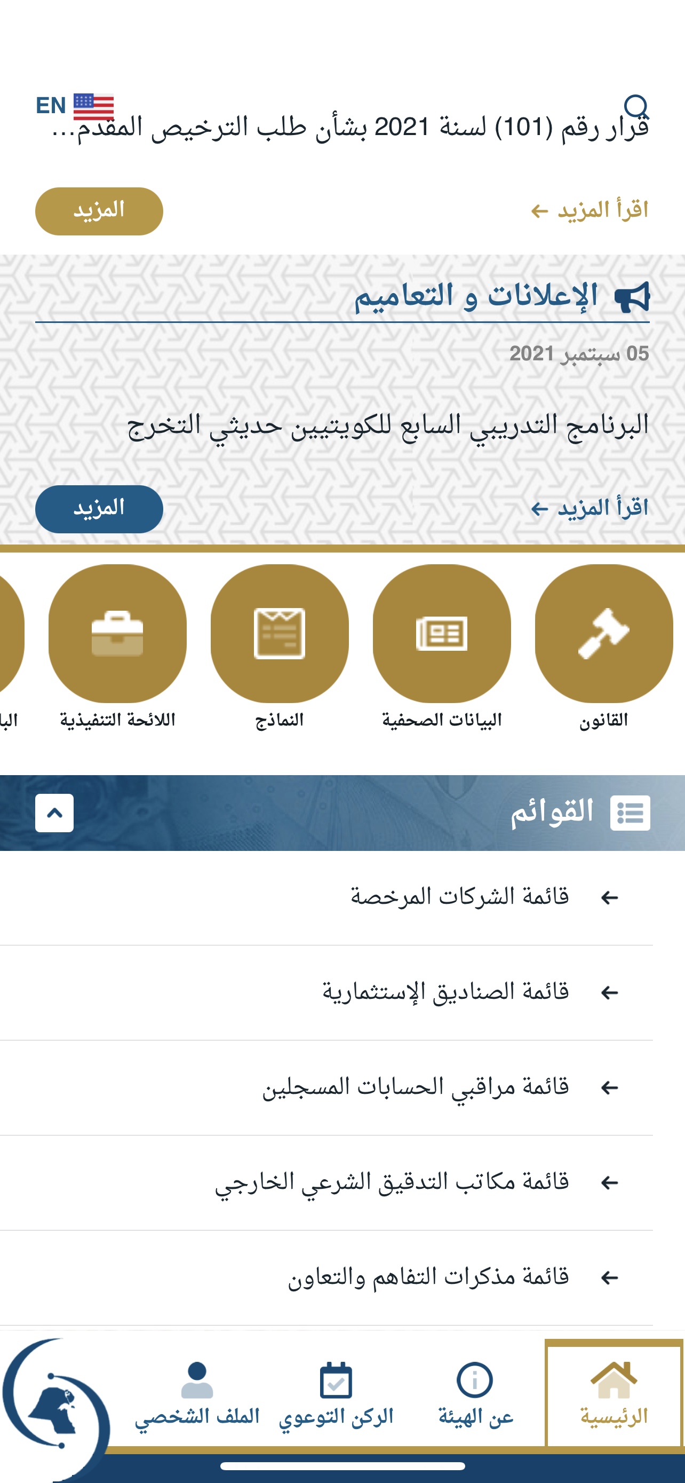Open قائمة الشركات المرخصة
685x1483 pixels.
(326, 897)
